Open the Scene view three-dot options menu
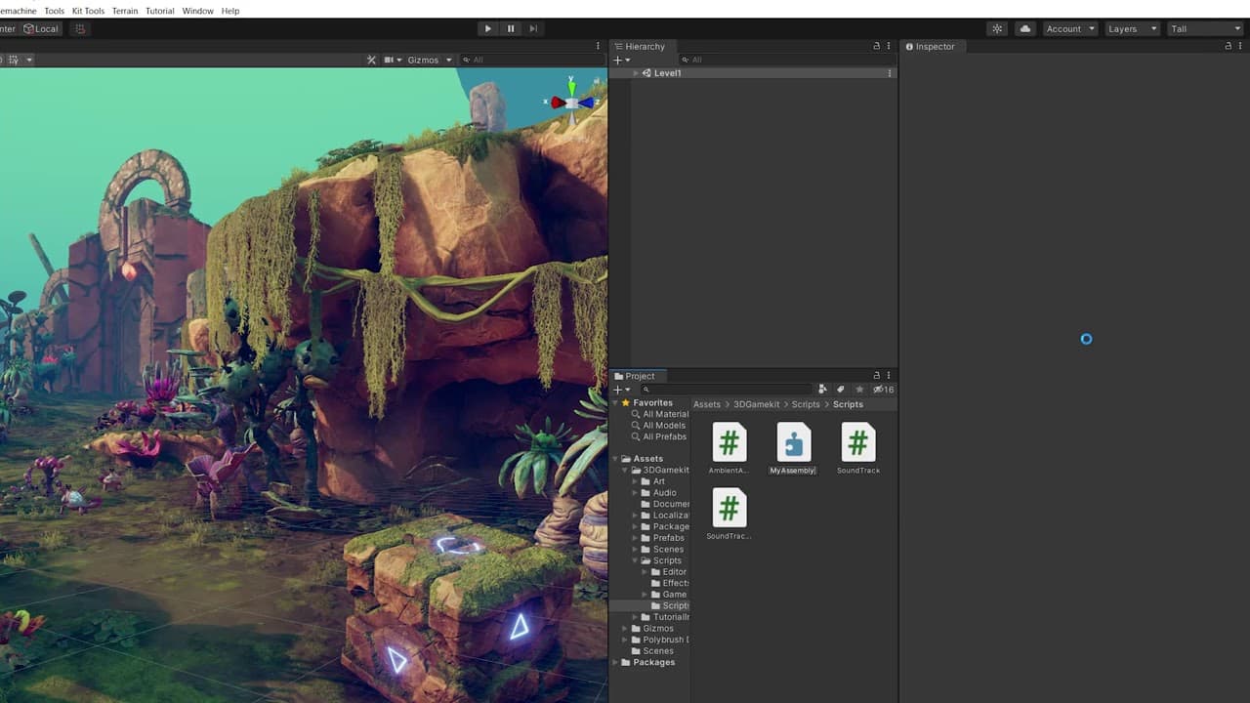The height and width of the screenshot is (703, 1250). click(598, 46)
